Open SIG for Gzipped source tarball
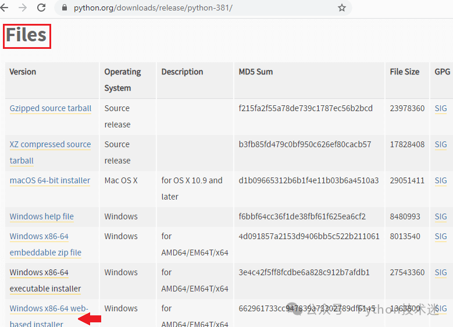453x327 pixels. click(x=441, y=108)
